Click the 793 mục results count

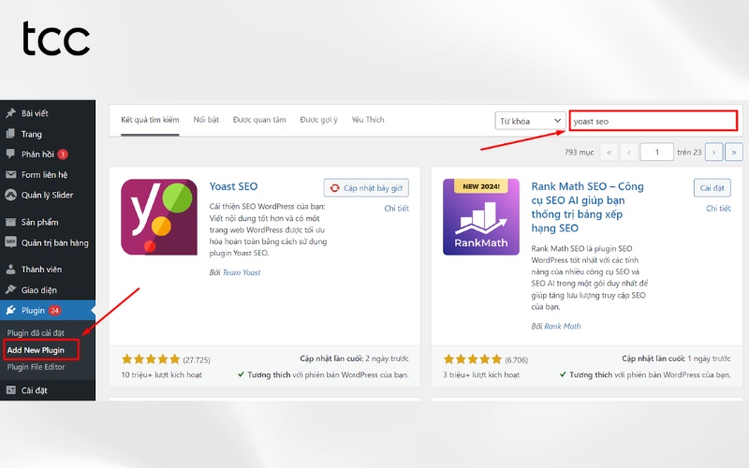click(579, 153)
